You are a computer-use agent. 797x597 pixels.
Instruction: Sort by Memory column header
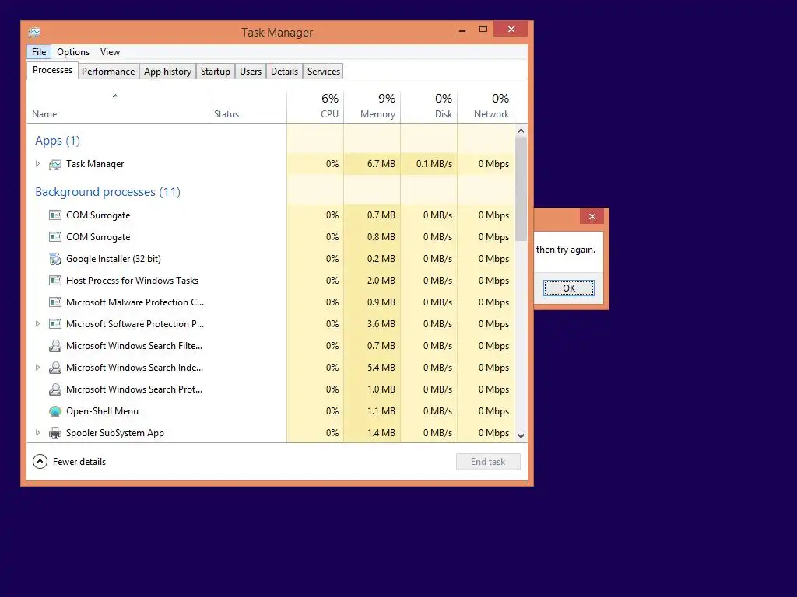373,106
